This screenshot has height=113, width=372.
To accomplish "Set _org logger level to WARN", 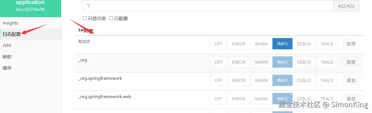I will click(261, 62).
